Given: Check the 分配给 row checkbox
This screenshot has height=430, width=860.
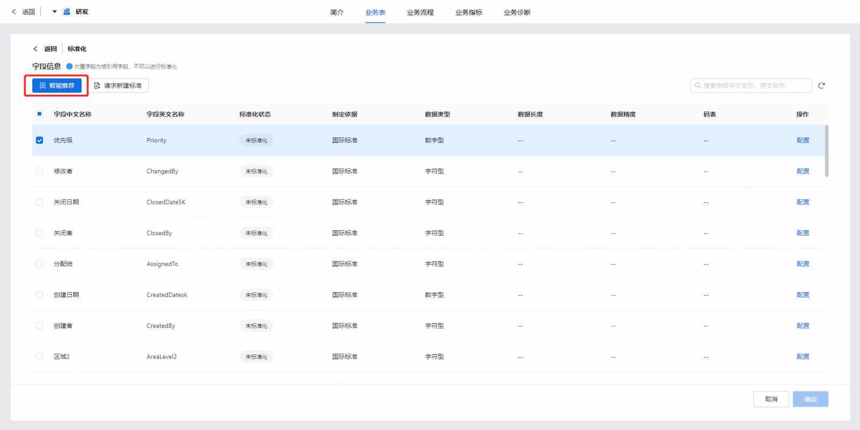Looking at the screenshot, I should pos(39,264).
